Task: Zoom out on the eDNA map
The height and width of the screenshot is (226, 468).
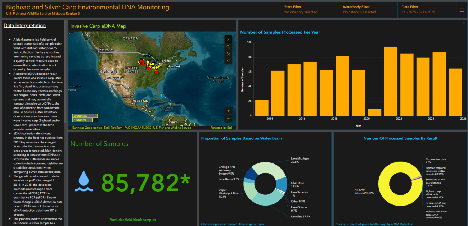Action: click(228, 118)
